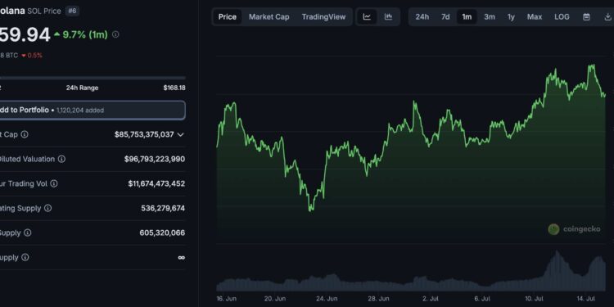Screen dimensions: 614x307
Task: Click the $11,674,473,452 trading volume value
Action: tap(156, 183)
